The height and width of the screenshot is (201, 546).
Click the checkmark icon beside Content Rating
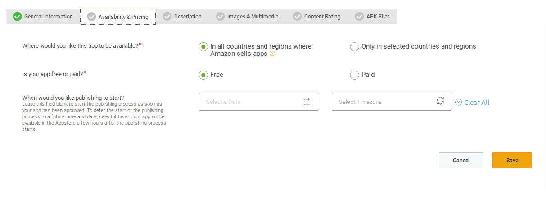(x=298, y=17)
